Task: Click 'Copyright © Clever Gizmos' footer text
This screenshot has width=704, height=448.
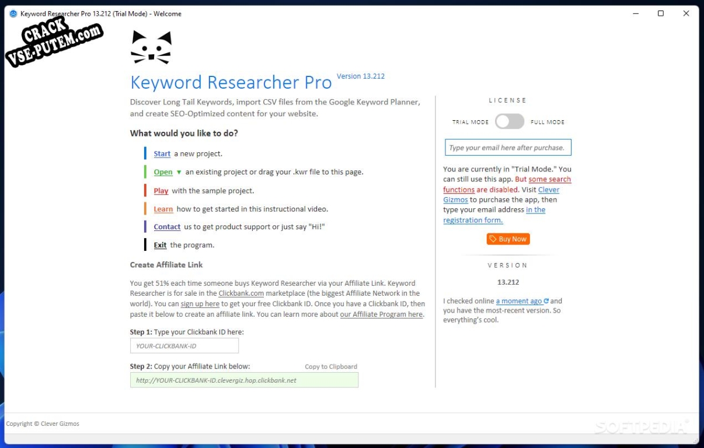Action: pos(43,424)
